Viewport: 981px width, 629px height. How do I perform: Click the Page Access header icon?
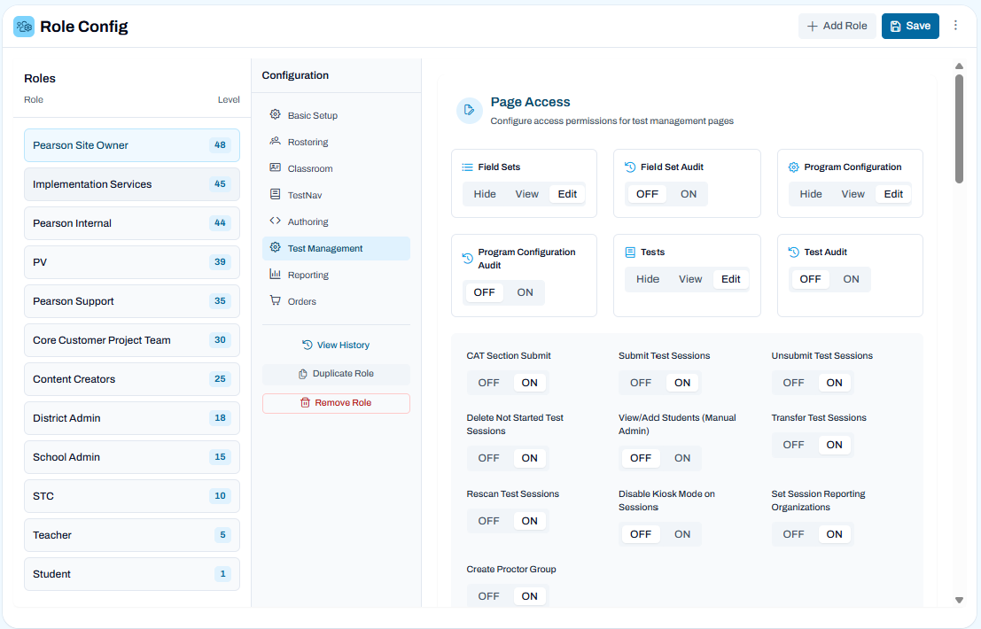coord(469,111)
